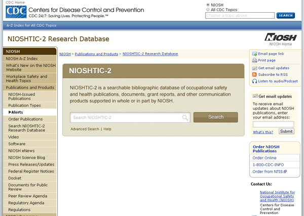Click Subscribe to RSS link

coord(273,74)
